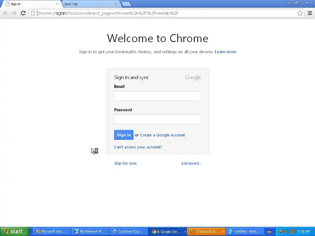Expand the Visual Studio group dropdown arrow
Screen dimensions: 315x236
[x=224, y=232]
